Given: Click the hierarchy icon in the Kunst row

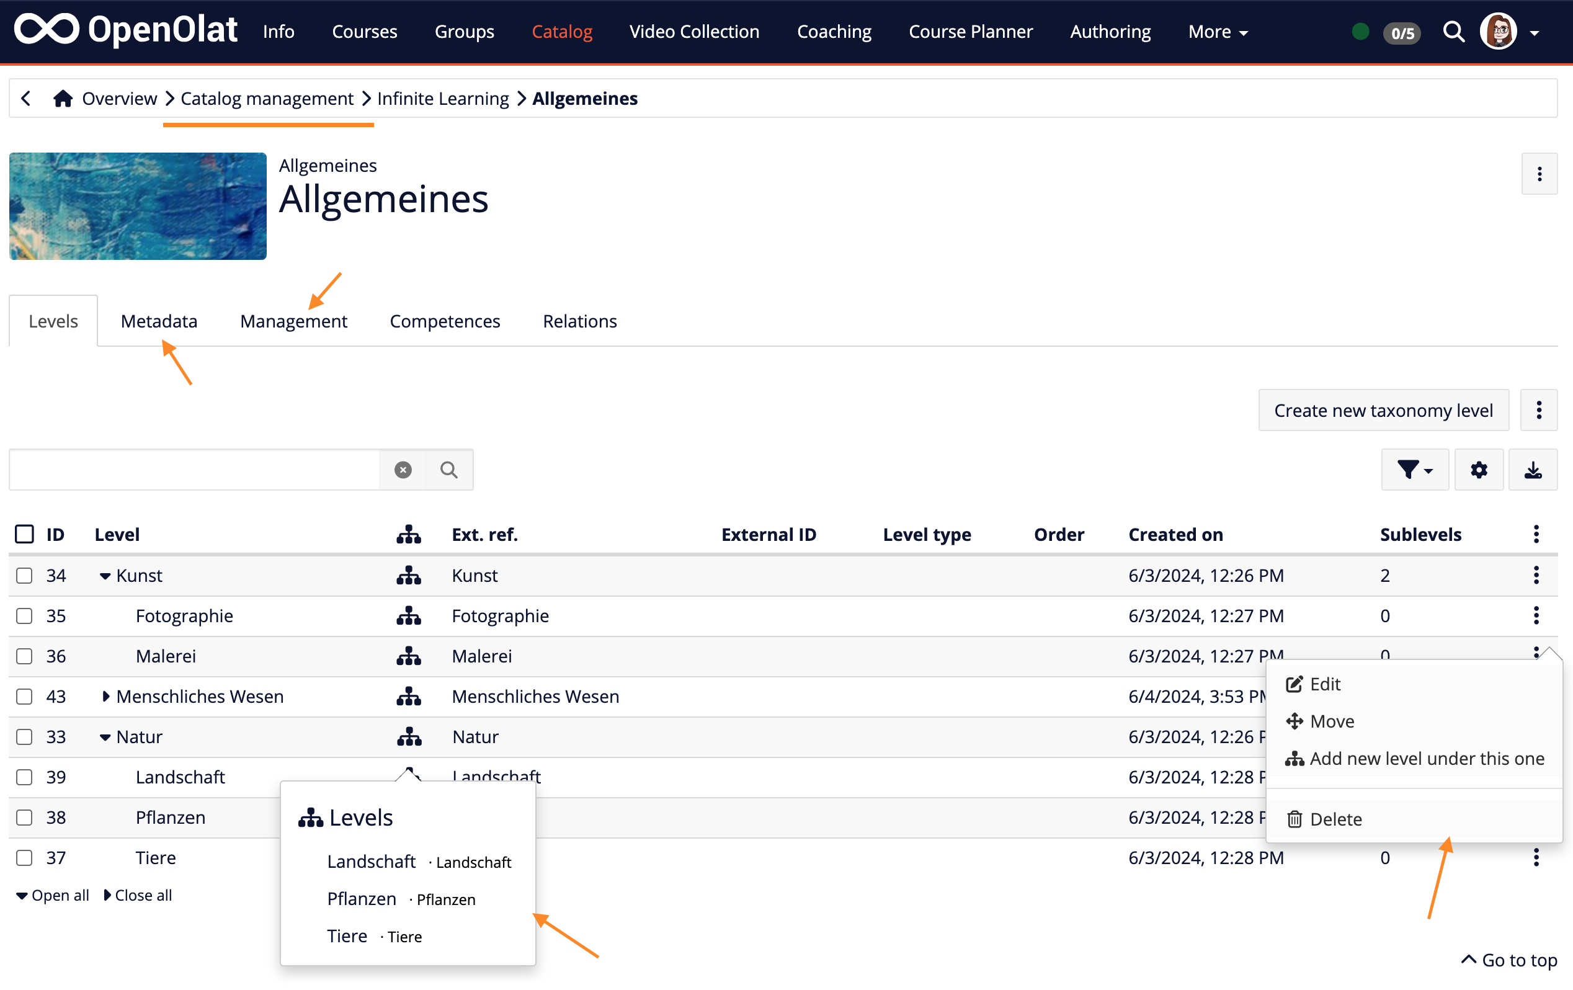Looking at the screenshot, I should click(408, 576).
